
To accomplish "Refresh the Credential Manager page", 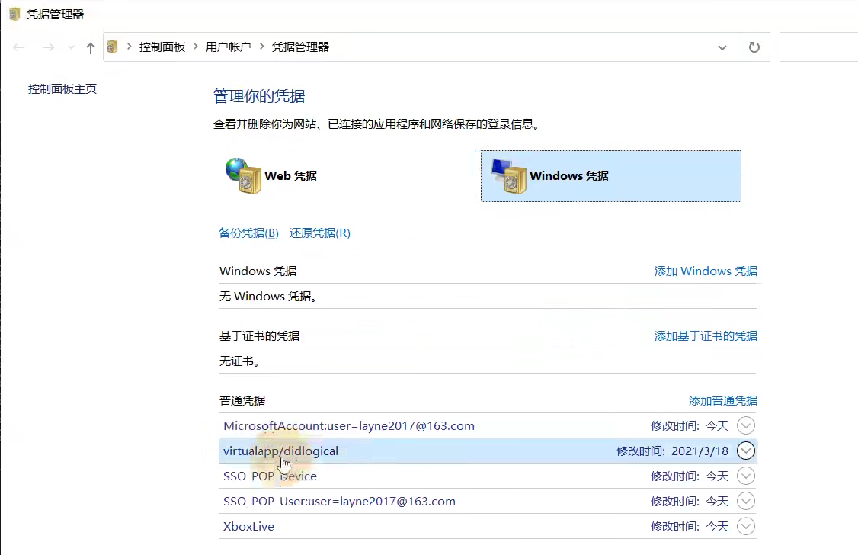I will click(754, 47).
